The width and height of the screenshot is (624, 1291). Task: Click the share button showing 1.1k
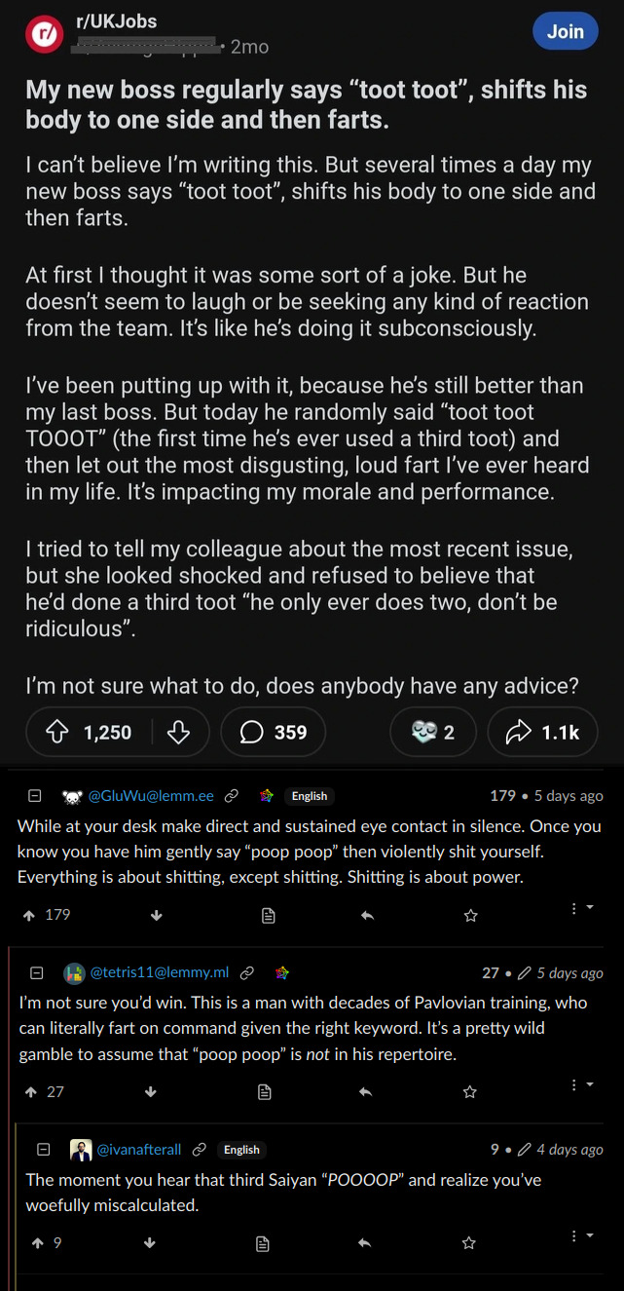[x=542, y=732]
